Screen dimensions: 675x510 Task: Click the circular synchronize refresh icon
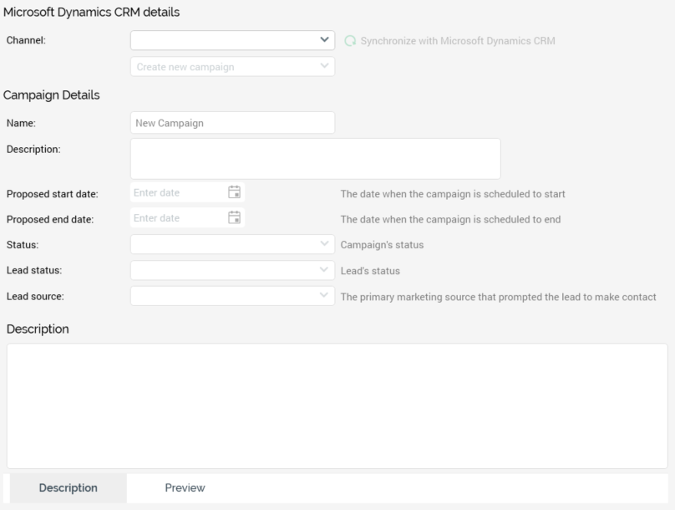pos(350,40)
